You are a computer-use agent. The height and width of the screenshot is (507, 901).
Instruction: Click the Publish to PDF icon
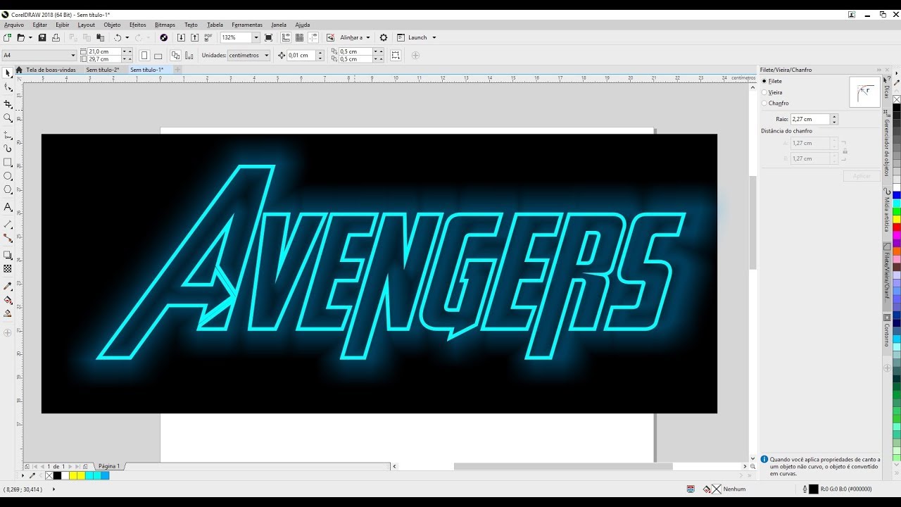tap(208, 37)
